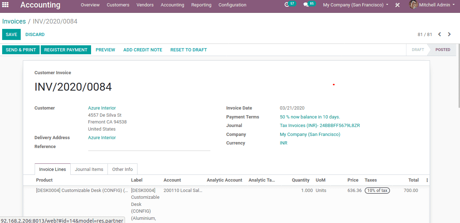The height and width of the screenshot is (223, 460).
Task: Click the Accounting app title
Action: tap(40, 5)
